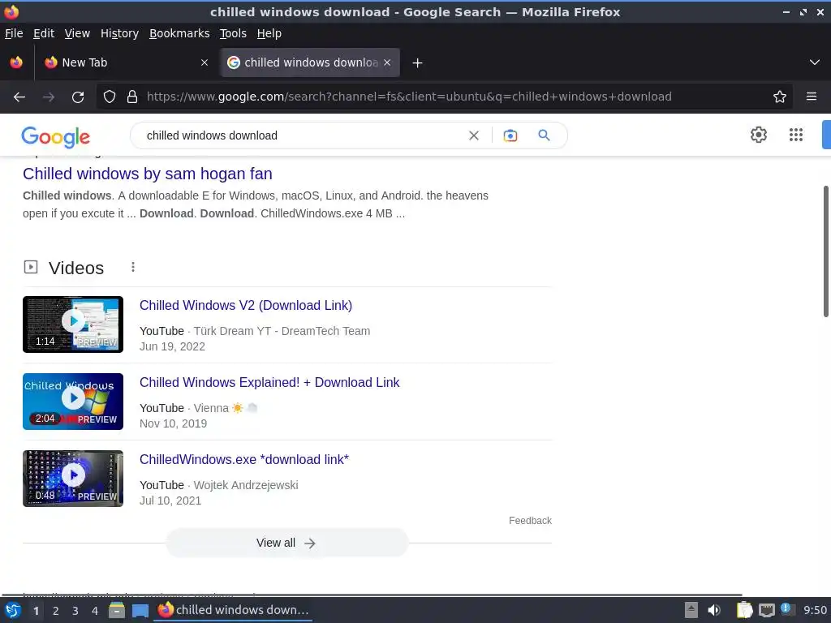
Task: Show desktop from the taskbar icon
Action: tap(140, 610)
